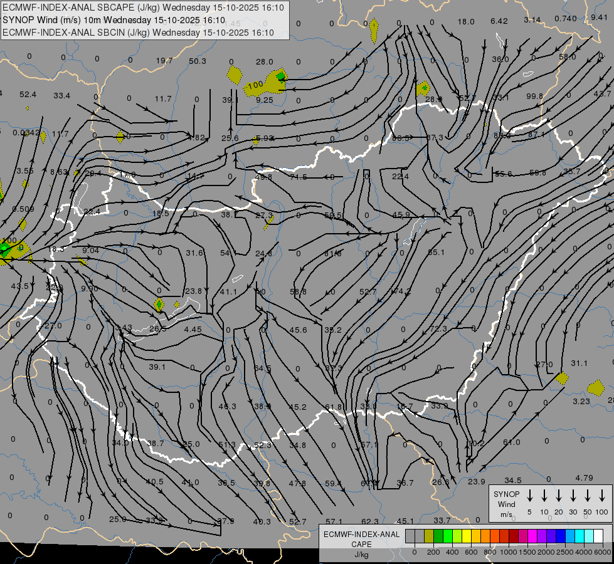This screenshot has width=614, height=564.
Task: Click the value 65.1 on the map
Action: (x=437, y=252)
